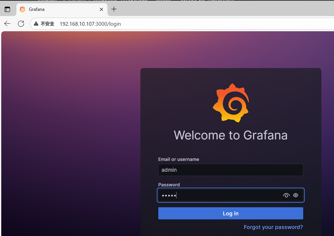Click the Grafana swirl logo
334x236 pixels.
(x=231, y=103)
